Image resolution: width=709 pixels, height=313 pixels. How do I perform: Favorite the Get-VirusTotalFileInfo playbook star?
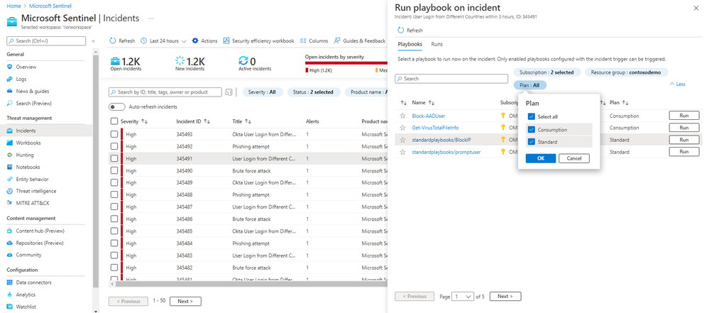point(402,128)
